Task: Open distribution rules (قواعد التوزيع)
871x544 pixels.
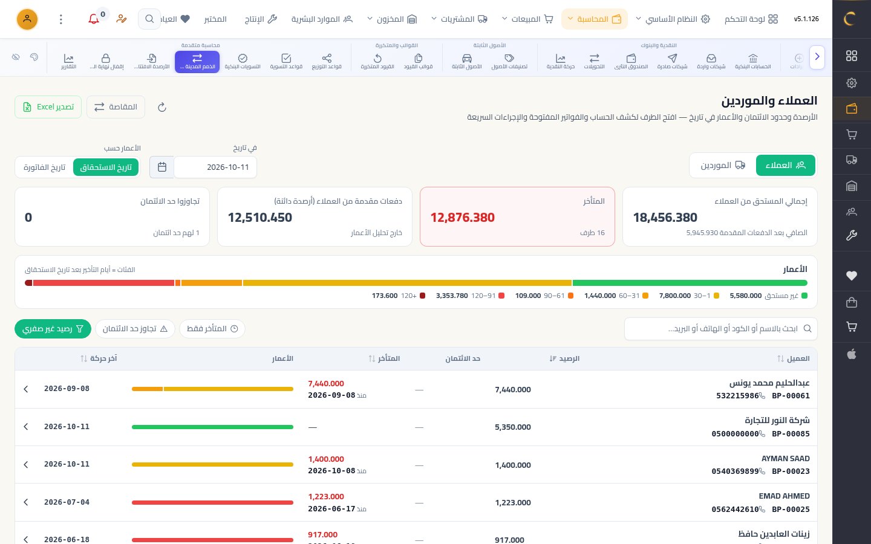Action: [x=327, y=62]
